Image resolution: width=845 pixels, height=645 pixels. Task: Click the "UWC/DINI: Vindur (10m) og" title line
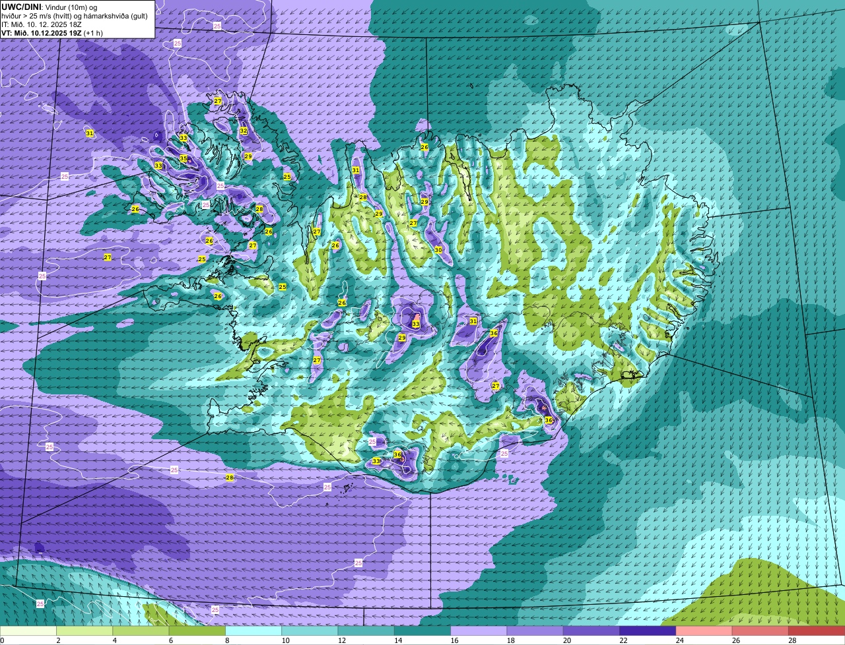pyautogui.click(x=50, y=7)
